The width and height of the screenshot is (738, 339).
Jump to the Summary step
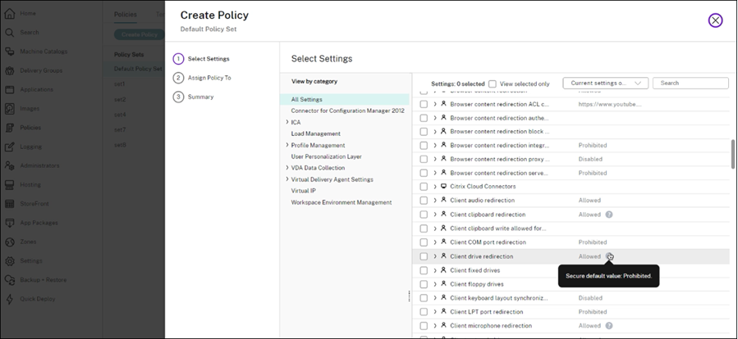click(201, 97)
